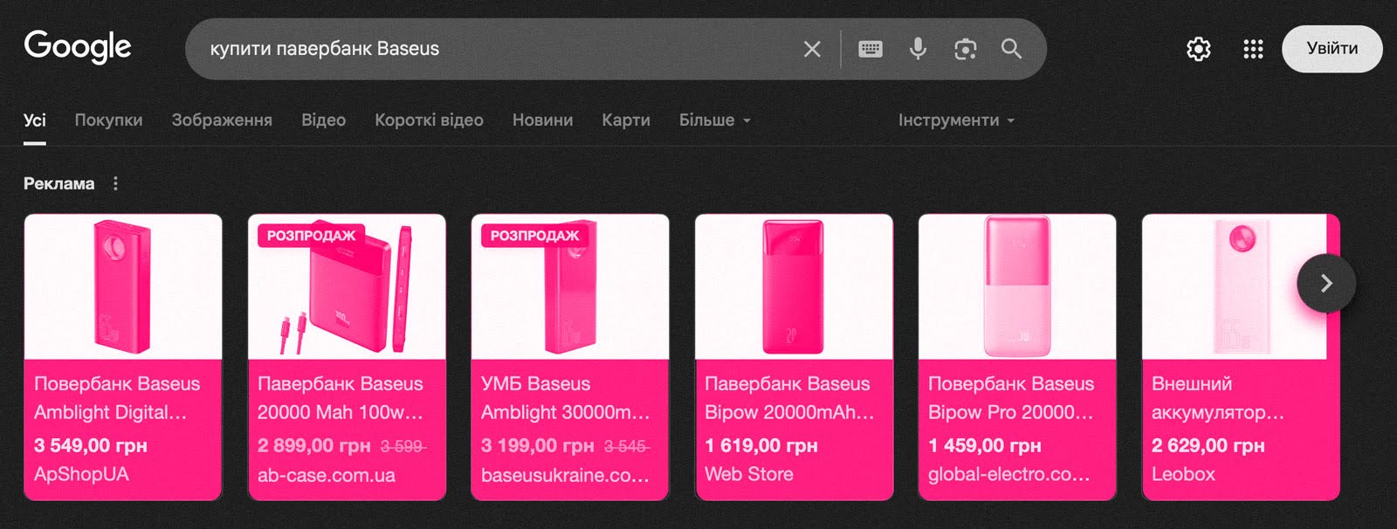Click the Реклама label
1397x529 pixels.
point(58,183)
